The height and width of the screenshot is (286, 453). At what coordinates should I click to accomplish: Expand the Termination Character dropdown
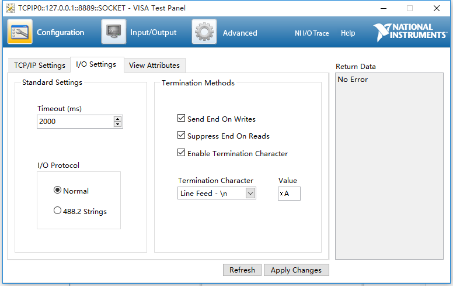point(250,193)
